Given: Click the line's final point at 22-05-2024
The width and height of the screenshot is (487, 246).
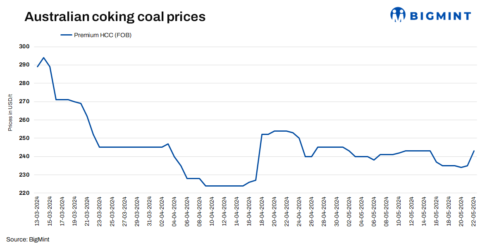Looking at the screenshot, I should point(474,151).
